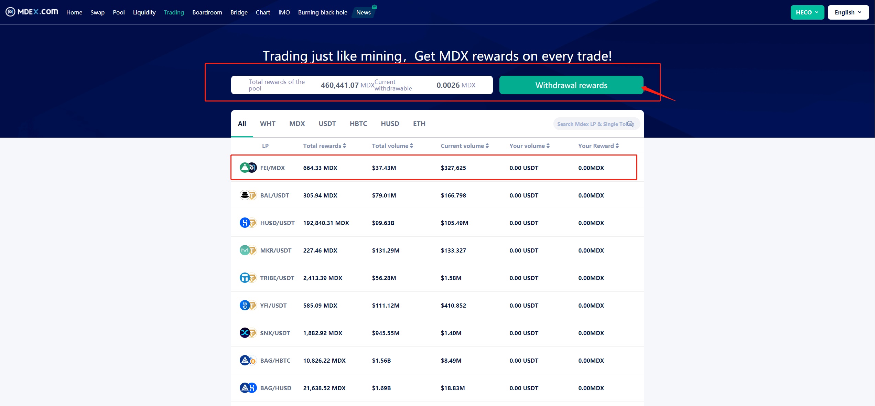Screen dimensions: 875x406
Task: Open the Trading page
Action: 174,12
